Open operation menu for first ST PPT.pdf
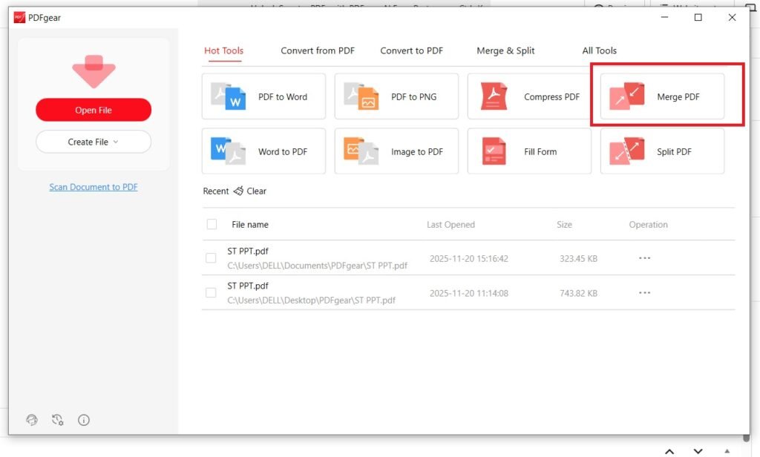This screenshot has height=457, width=760. tap(644, 258)
